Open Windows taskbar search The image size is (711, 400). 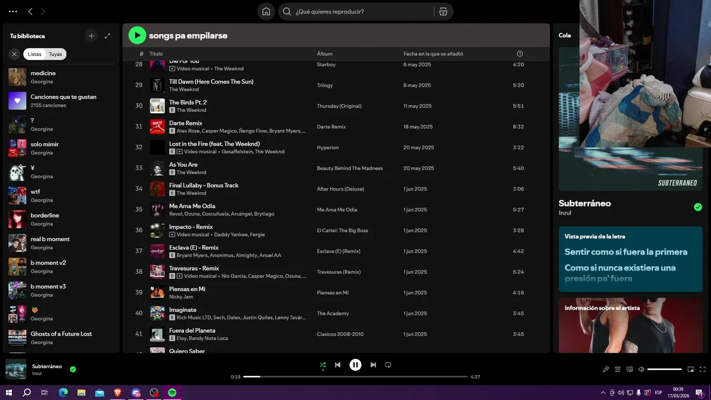point(27,392)
